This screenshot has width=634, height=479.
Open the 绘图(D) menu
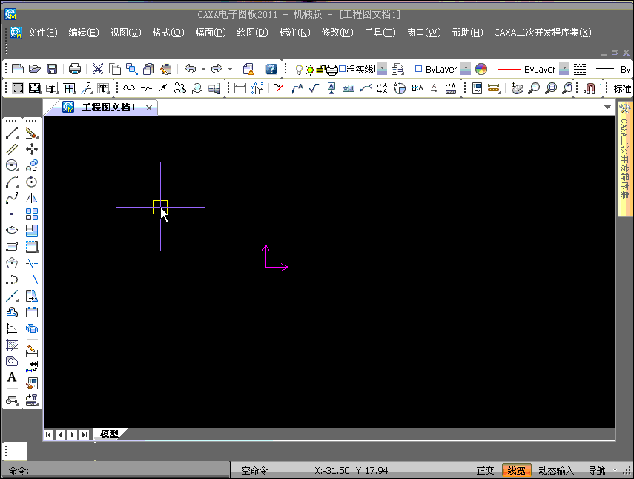(x=252, y=33)
